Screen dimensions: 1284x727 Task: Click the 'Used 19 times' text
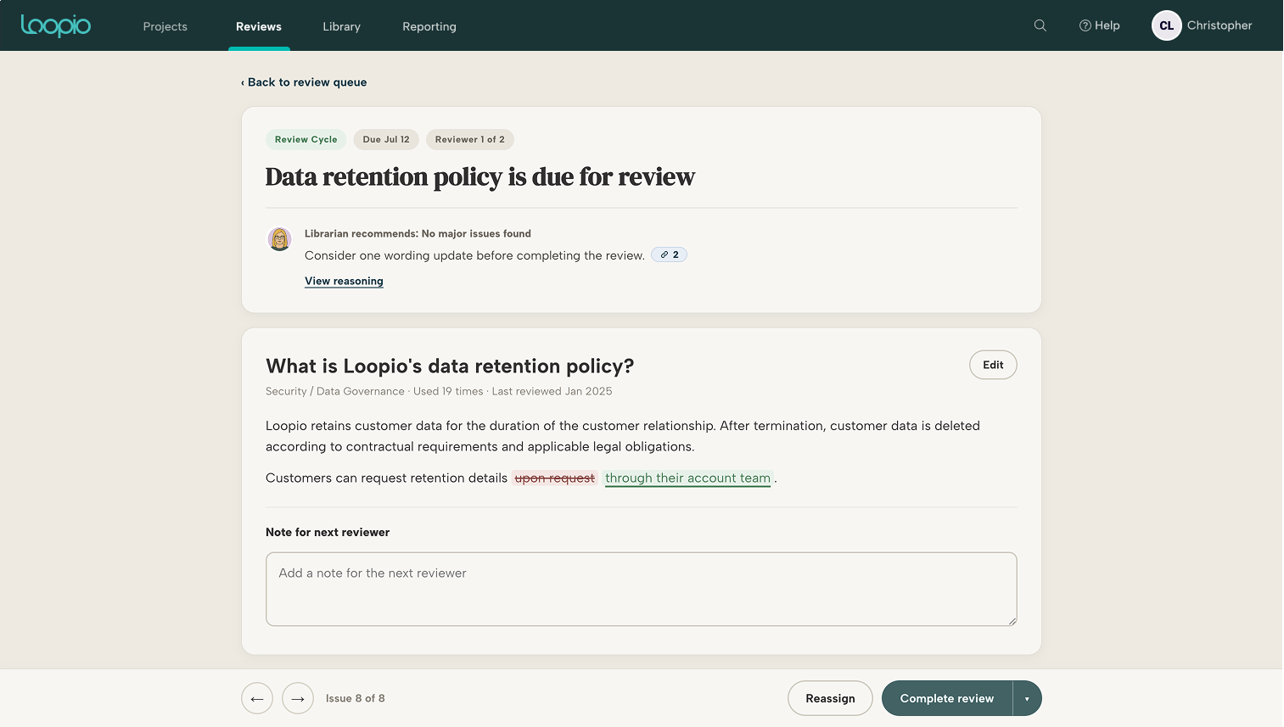448,391
